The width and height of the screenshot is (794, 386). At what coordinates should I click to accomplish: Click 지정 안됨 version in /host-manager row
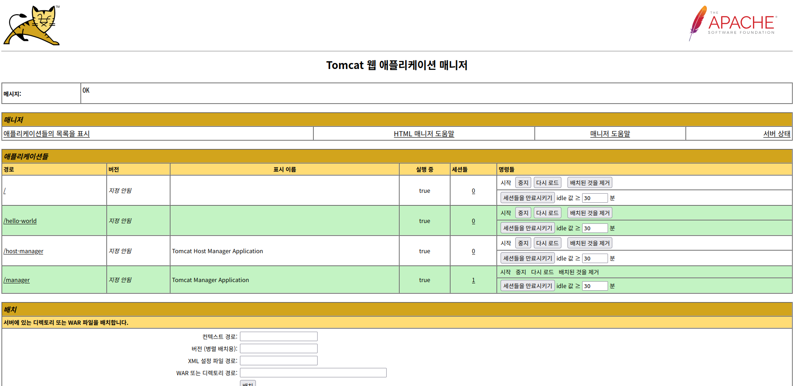click(120, 251)
